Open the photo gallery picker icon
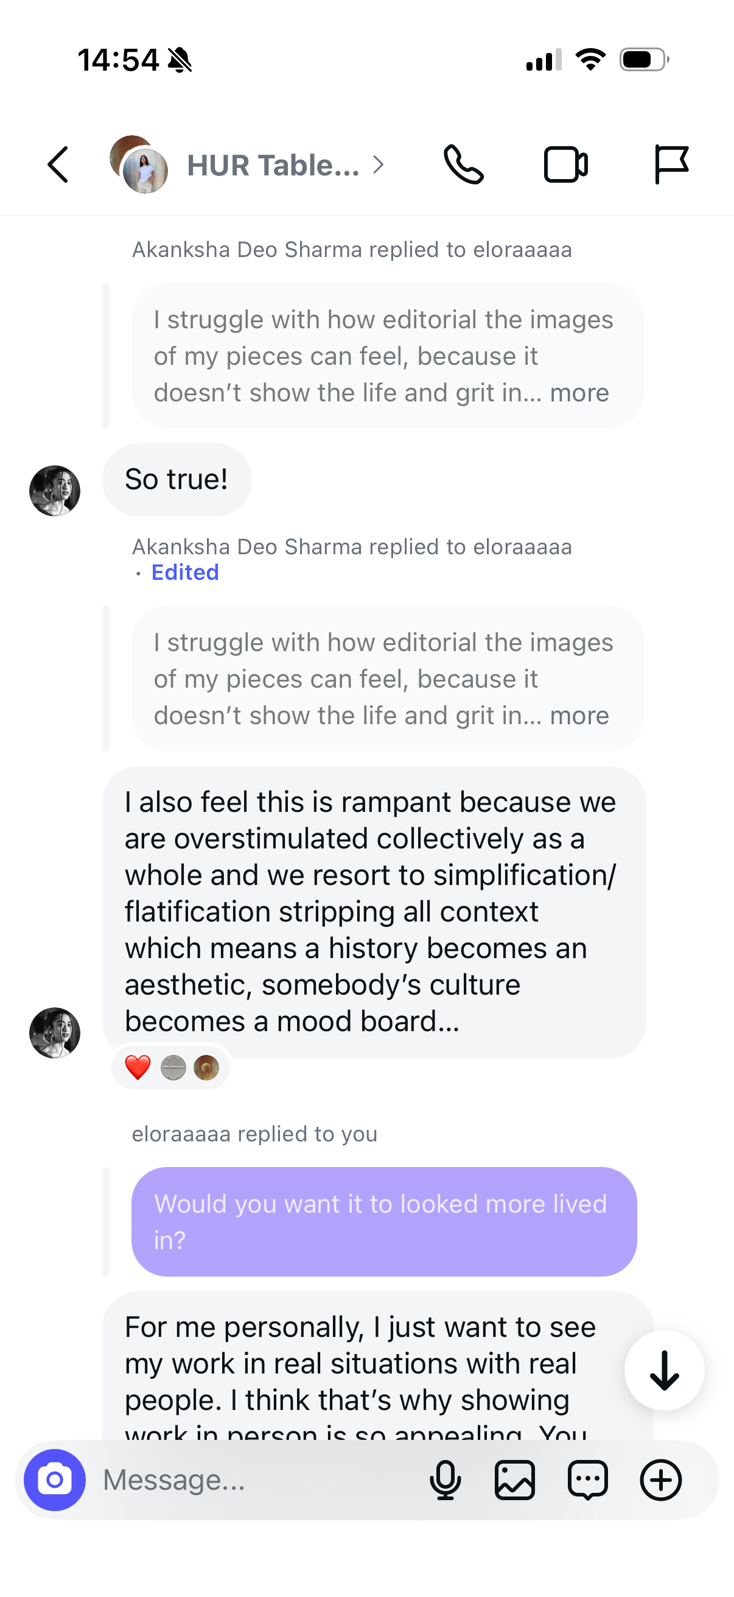734x1597 pixels. point(515,1480)
